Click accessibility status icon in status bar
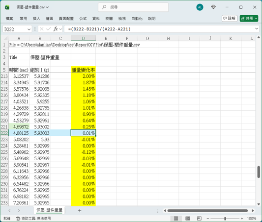The width and height of the screenshot is (262, 222). [x=18, y=219]
